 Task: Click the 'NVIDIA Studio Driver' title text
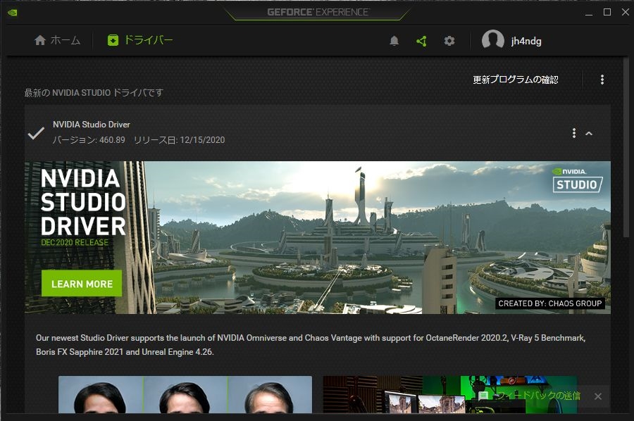tap(92, 125)
